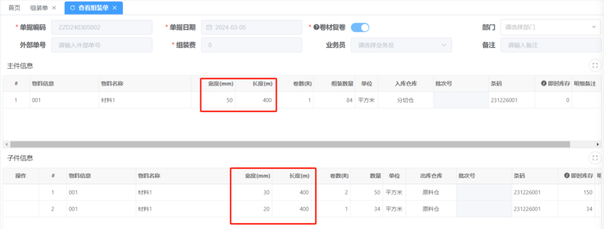Expand 子件信息 table to fullscreen
The width and height of the screenshot is (604, 229).
595,158
